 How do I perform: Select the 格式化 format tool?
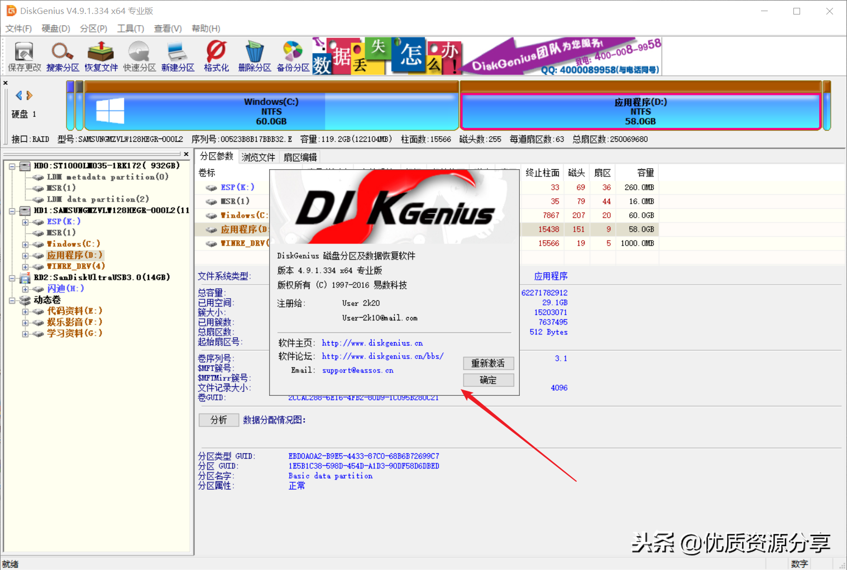tap(216, 55)
